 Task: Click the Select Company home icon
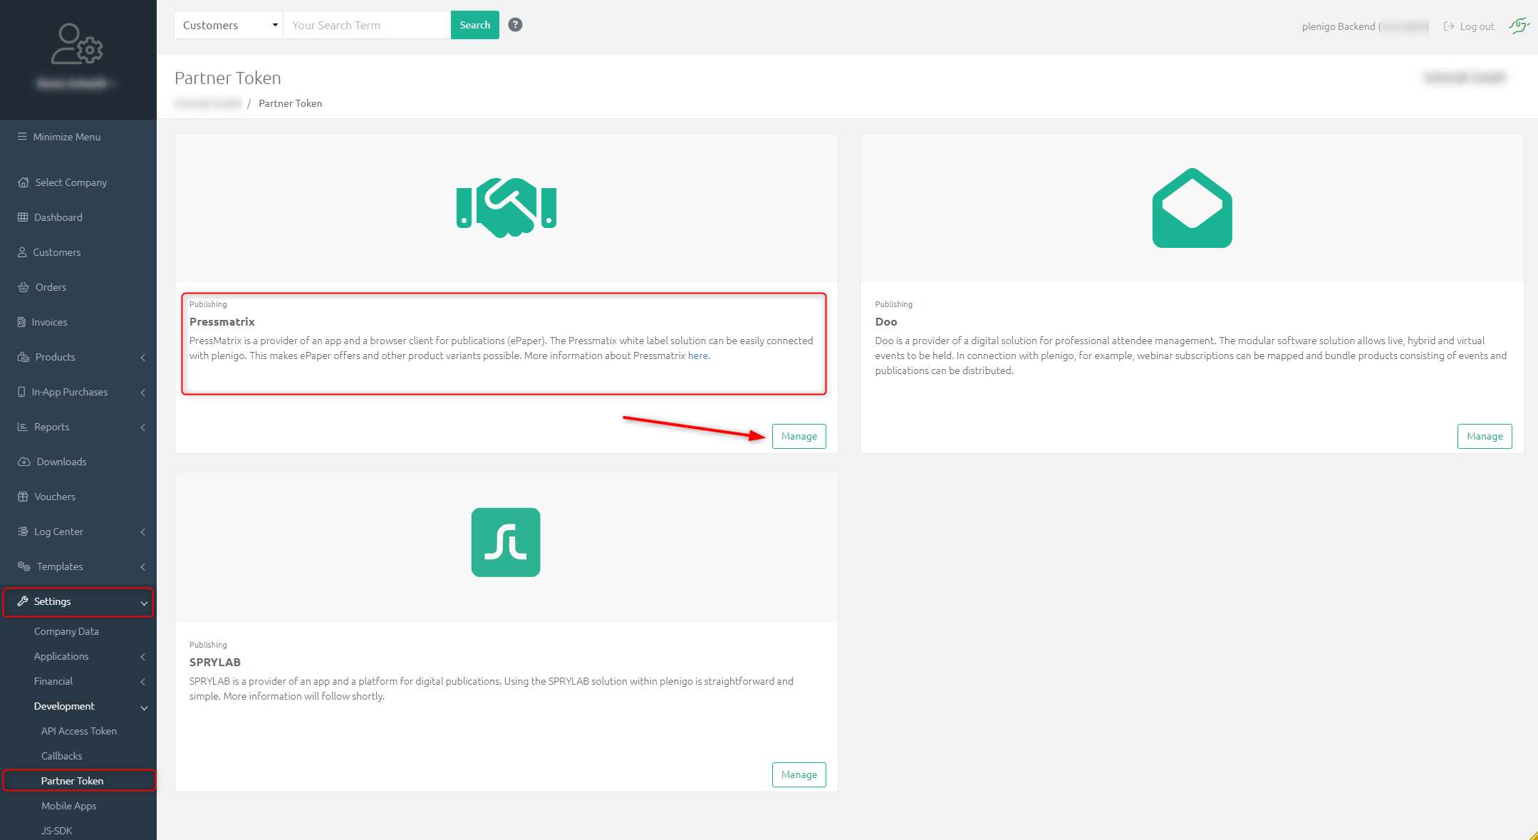[23, 182]
